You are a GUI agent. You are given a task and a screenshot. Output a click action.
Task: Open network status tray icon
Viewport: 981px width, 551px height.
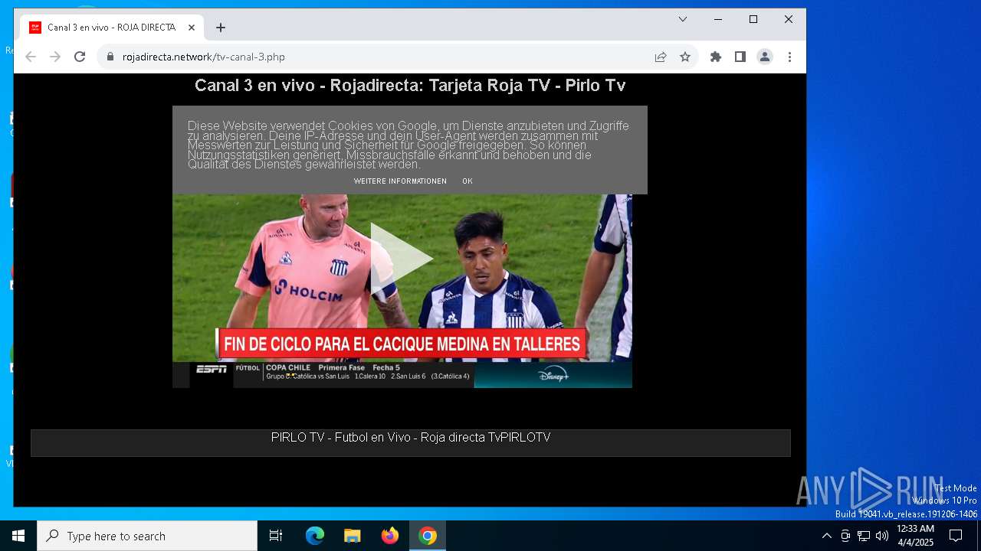point(864,536)
